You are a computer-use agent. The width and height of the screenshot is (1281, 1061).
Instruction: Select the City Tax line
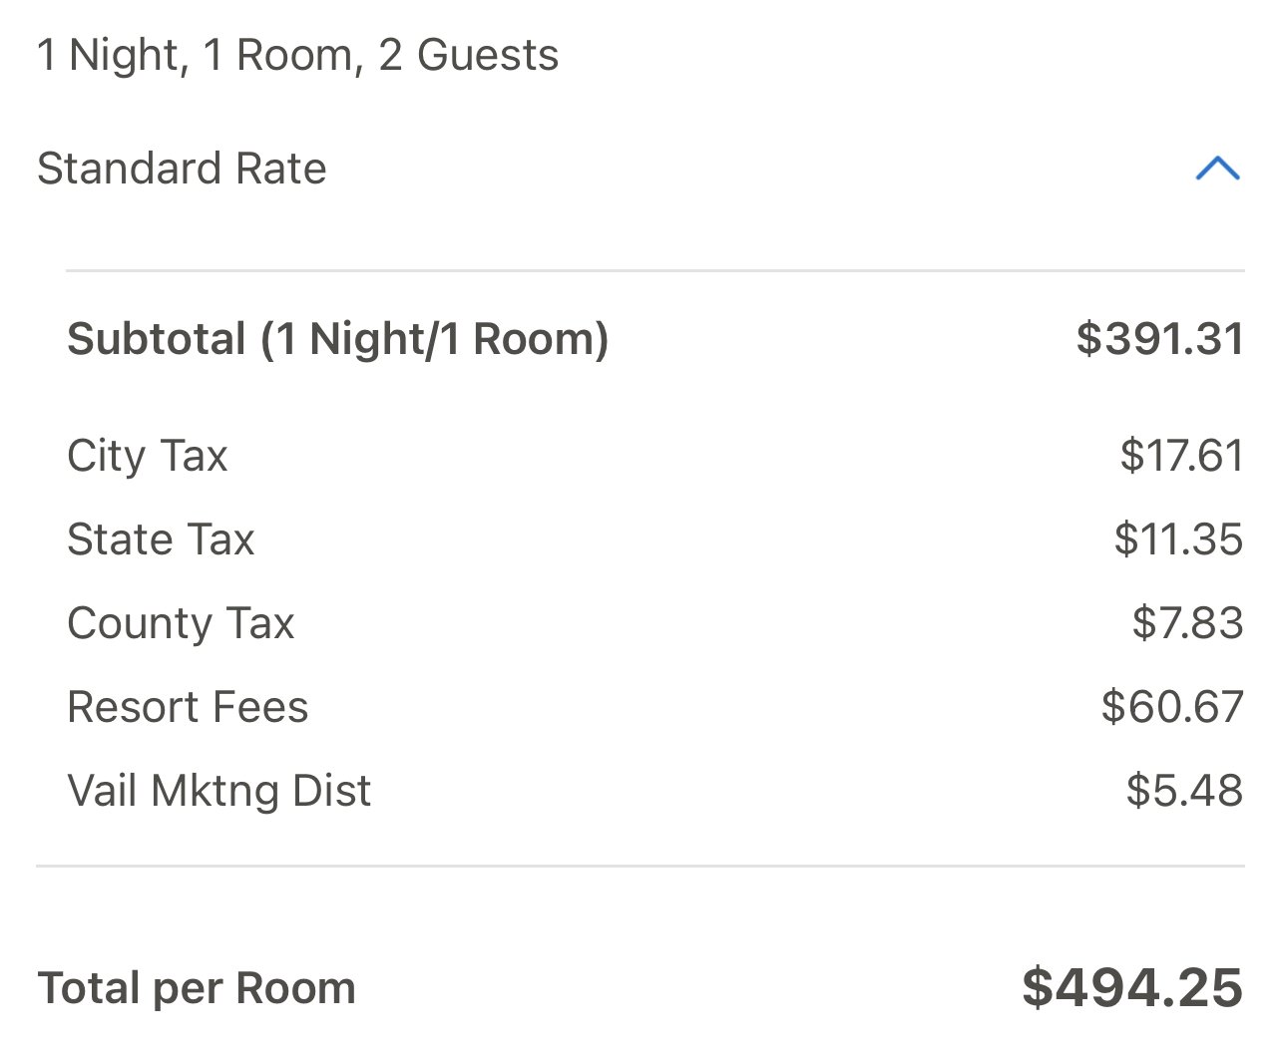pyautogui.click(x=654, y=456)
